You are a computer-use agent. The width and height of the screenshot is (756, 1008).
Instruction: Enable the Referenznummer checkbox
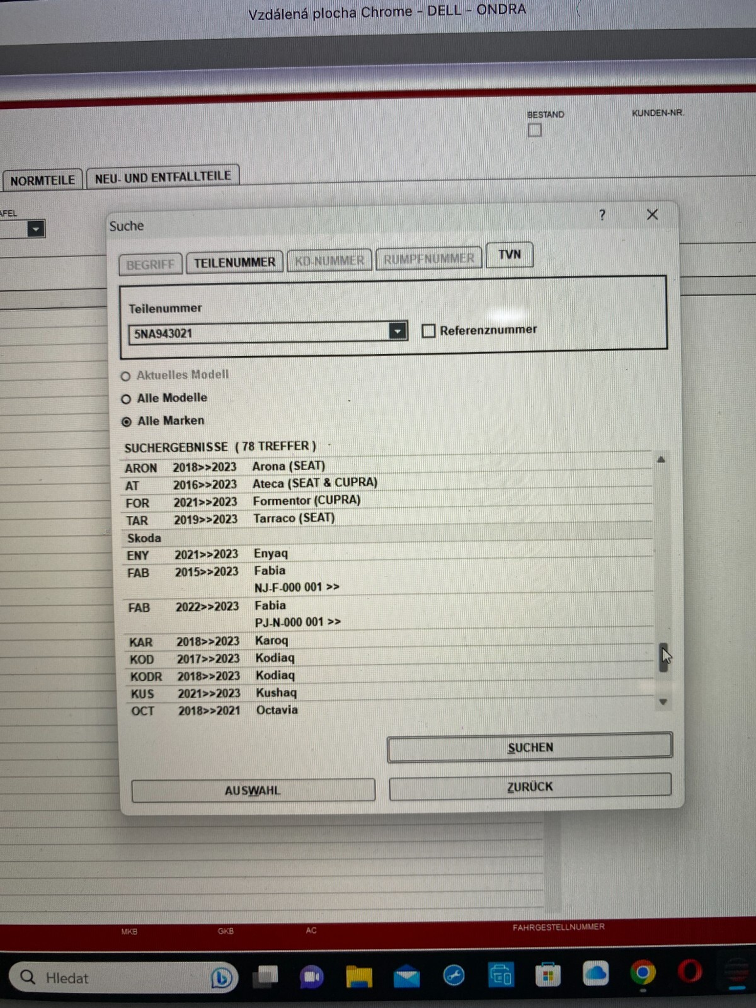[428, 331]
